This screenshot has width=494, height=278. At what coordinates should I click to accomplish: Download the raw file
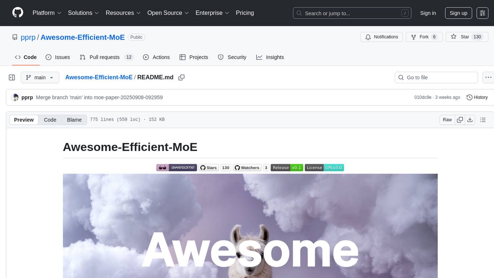coord(470,120)
